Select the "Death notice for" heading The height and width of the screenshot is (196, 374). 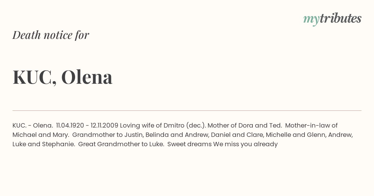click(51, 35)
